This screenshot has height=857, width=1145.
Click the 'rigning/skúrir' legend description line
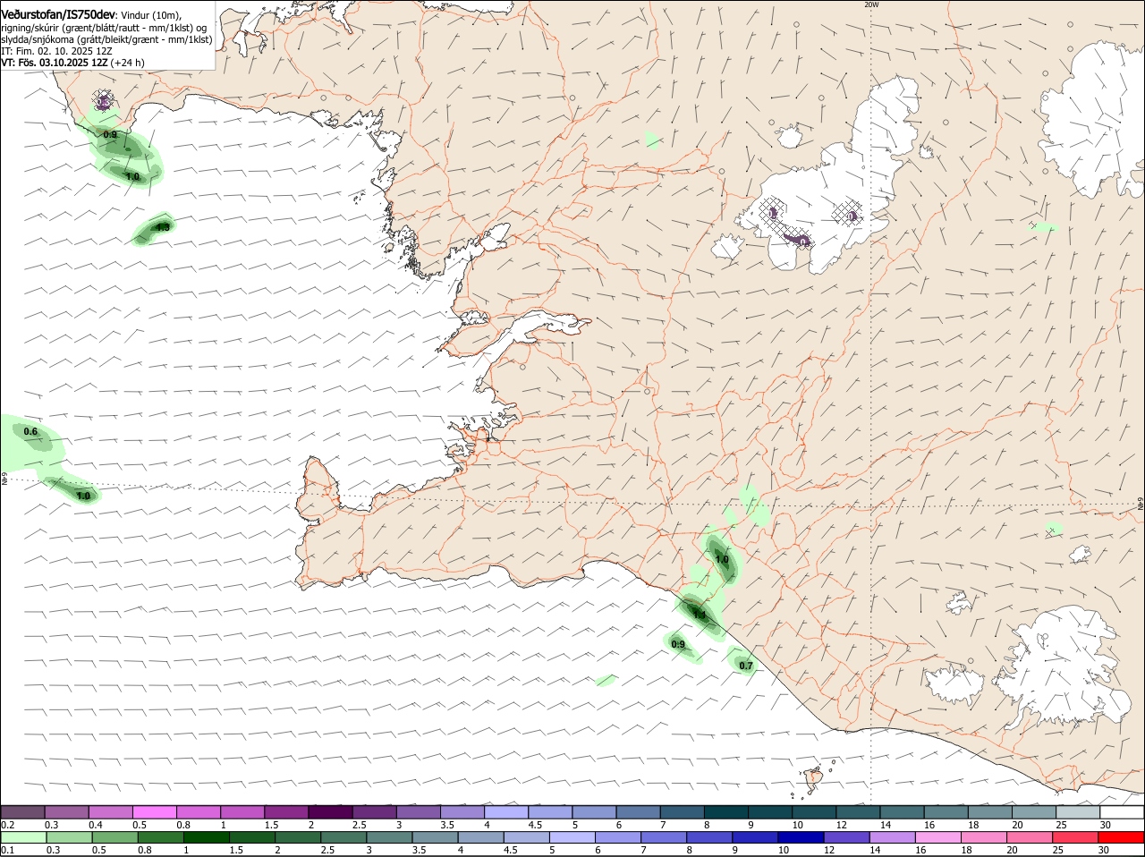[104, 28]
